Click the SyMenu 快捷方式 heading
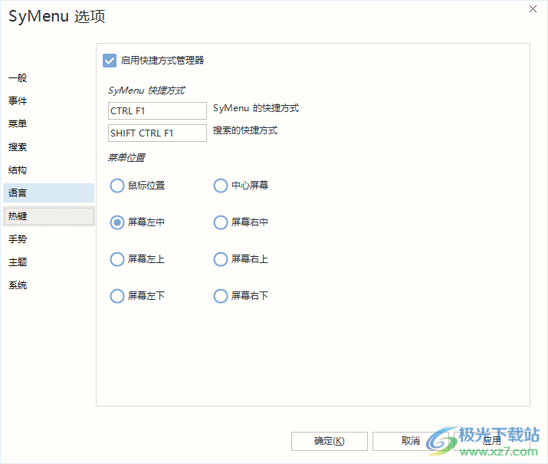This screenshot has width=548, height=464. click(146, 90)
